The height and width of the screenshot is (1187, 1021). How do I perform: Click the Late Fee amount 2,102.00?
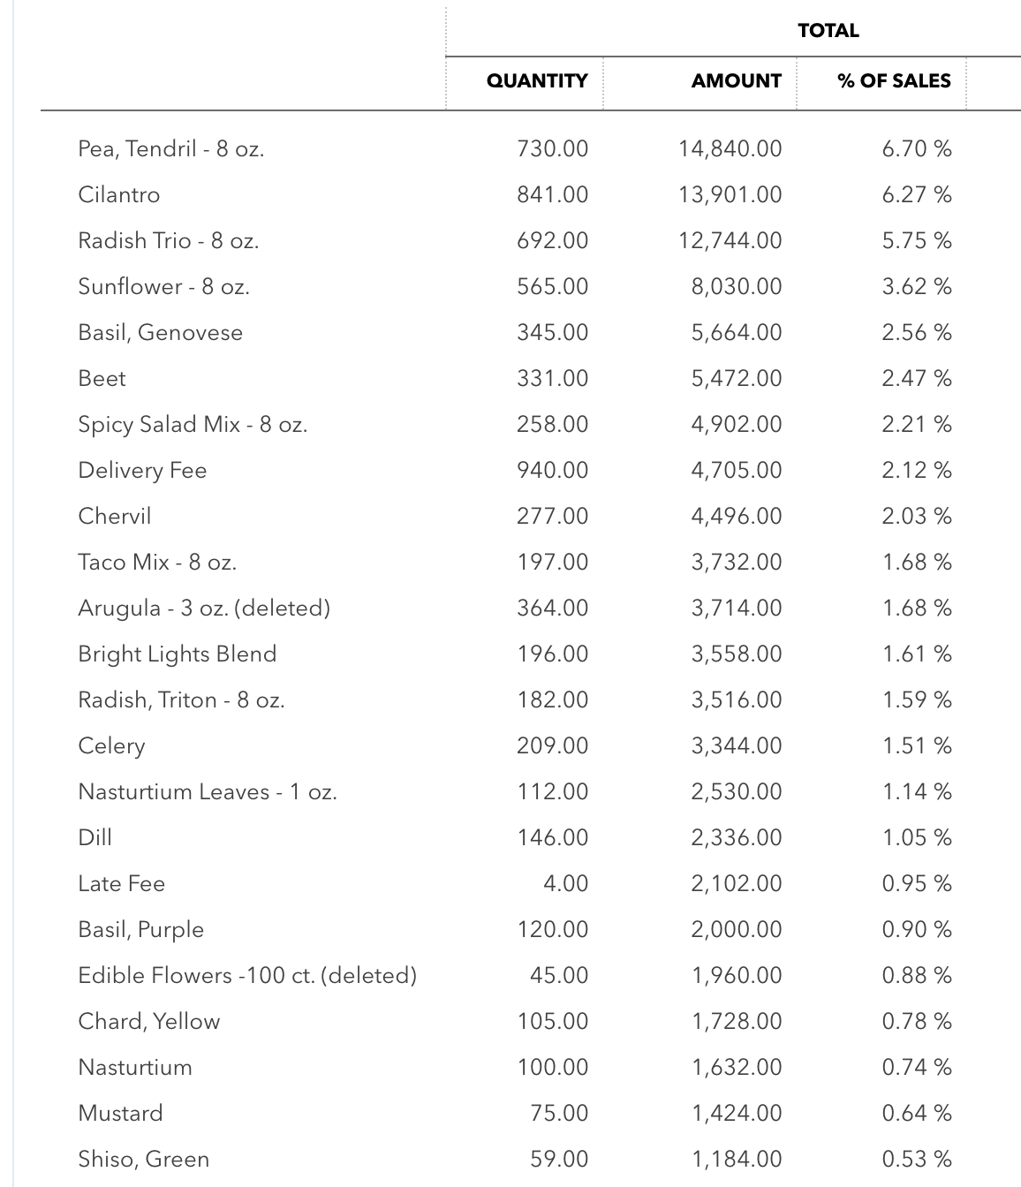736,883
